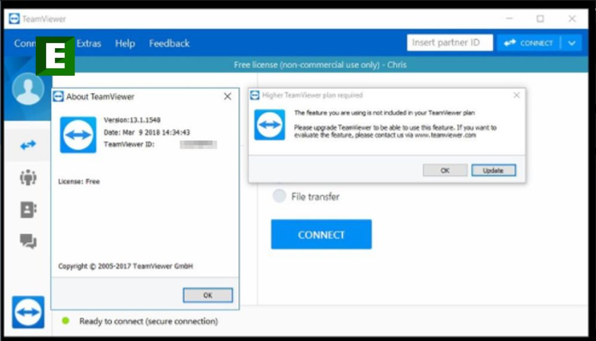The height and width of the screenshot is (341, 596).
Task: Click the free license banner text
Action: pyautogui.click(x=320, y=65)
